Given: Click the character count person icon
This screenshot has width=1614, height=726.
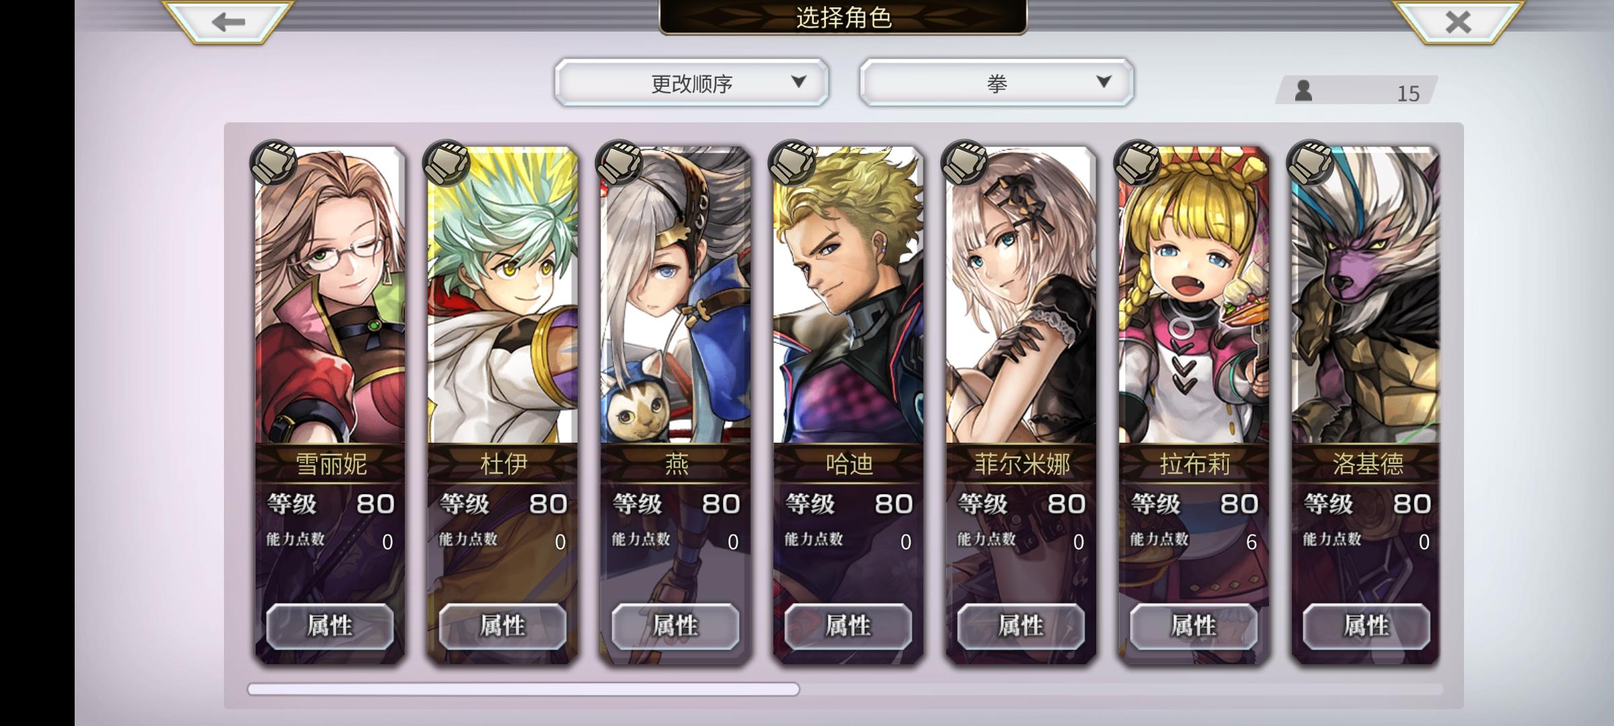Looking at the screenshot, I should coord(1303,91).
